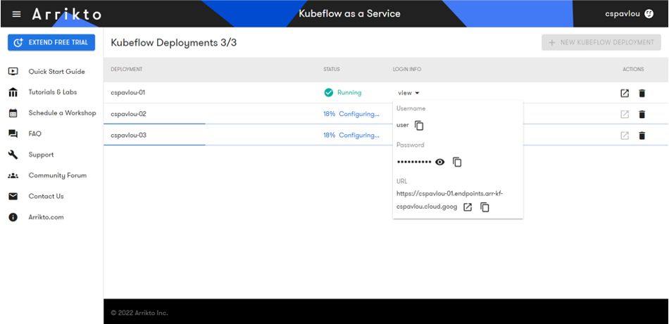
Task: Open Quick Start Guide
Action: (57, 72)
